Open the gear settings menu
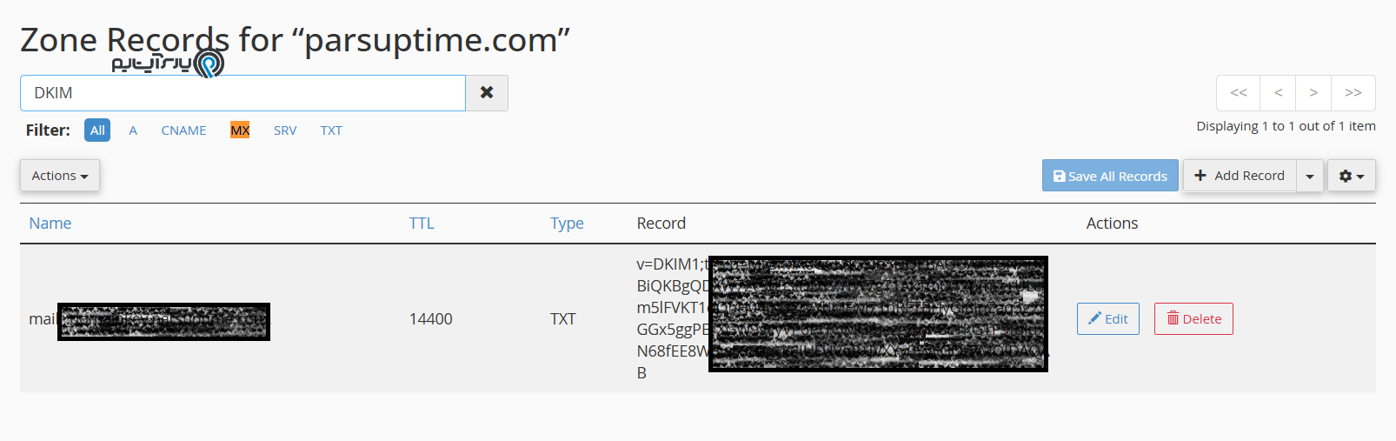 [1351, 176]
